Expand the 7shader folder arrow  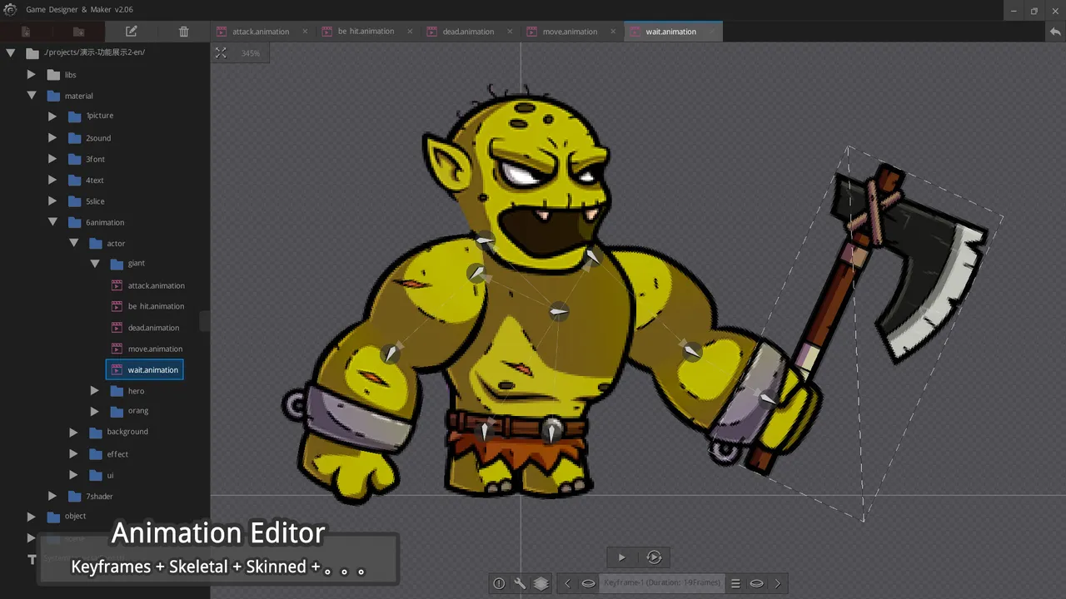pyautogui.click(x=52, y=496)
